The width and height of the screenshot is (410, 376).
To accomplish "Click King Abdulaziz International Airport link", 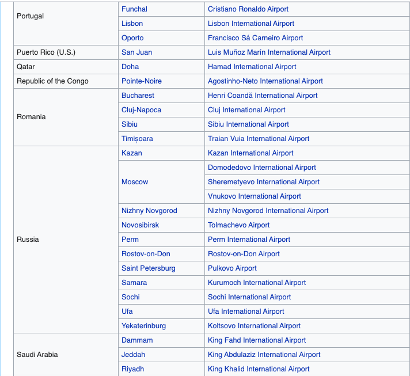I will (x=264, y=355).
